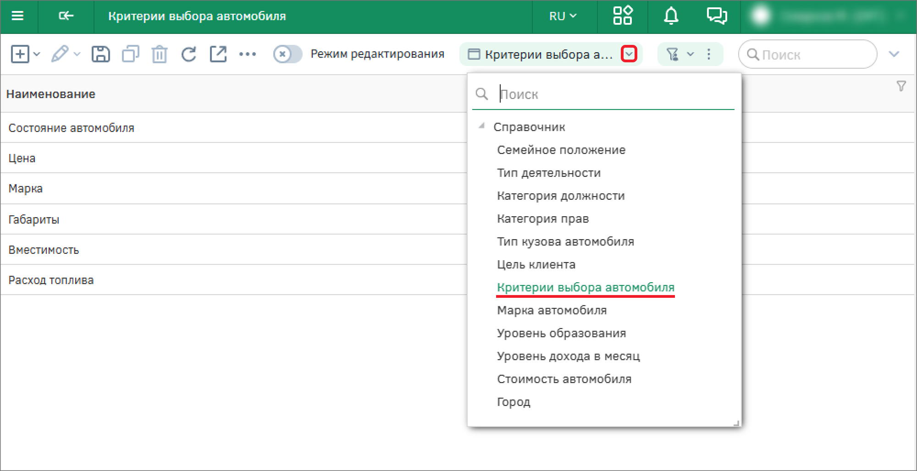Click the copy record icon
917x471 pixels.
pyautogui.click(x=130, y=54)
